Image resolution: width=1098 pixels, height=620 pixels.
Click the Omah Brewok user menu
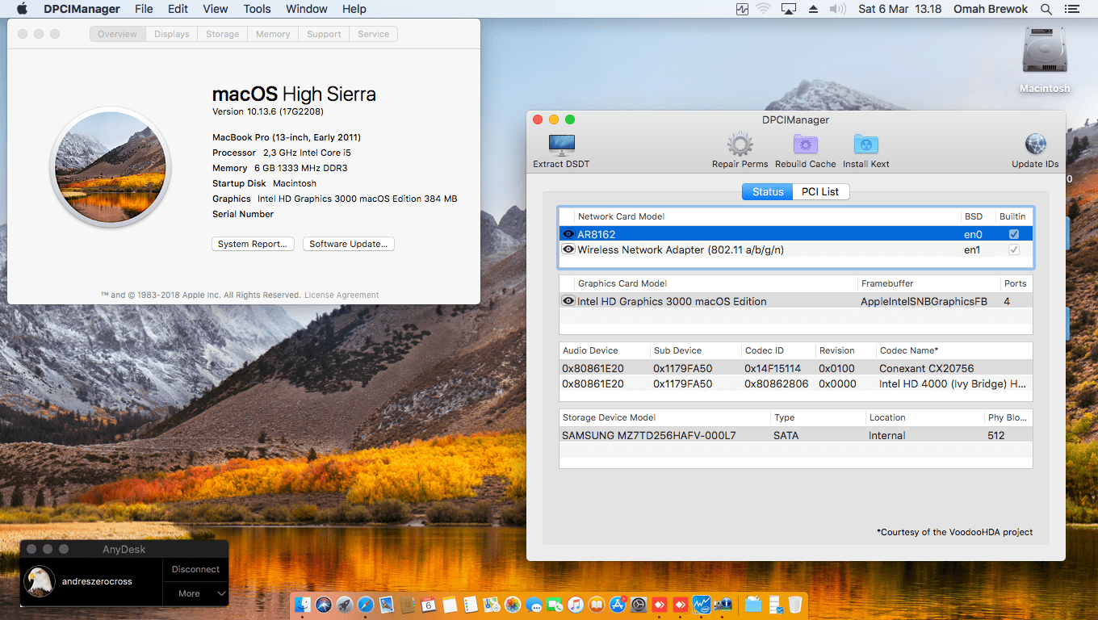(x=991, y=9)
